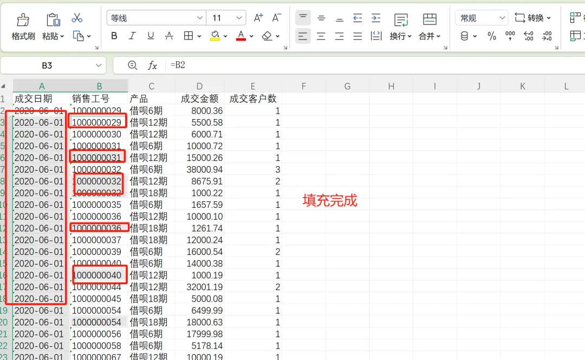Click the Wrap Text (换行) button
This screenshot has width=585, height=360.
[401, 27]
